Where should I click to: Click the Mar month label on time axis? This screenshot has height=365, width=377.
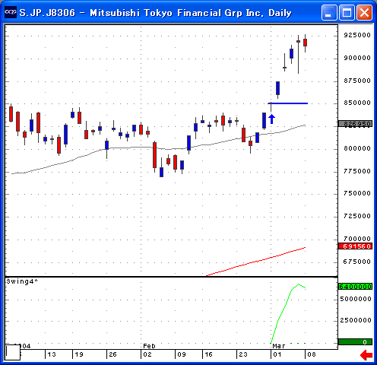pyautogui.click(x=279, y=346)
